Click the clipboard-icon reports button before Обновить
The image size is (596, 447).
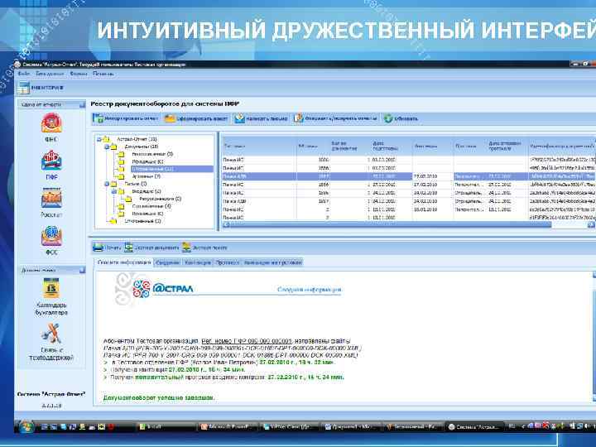336,118
